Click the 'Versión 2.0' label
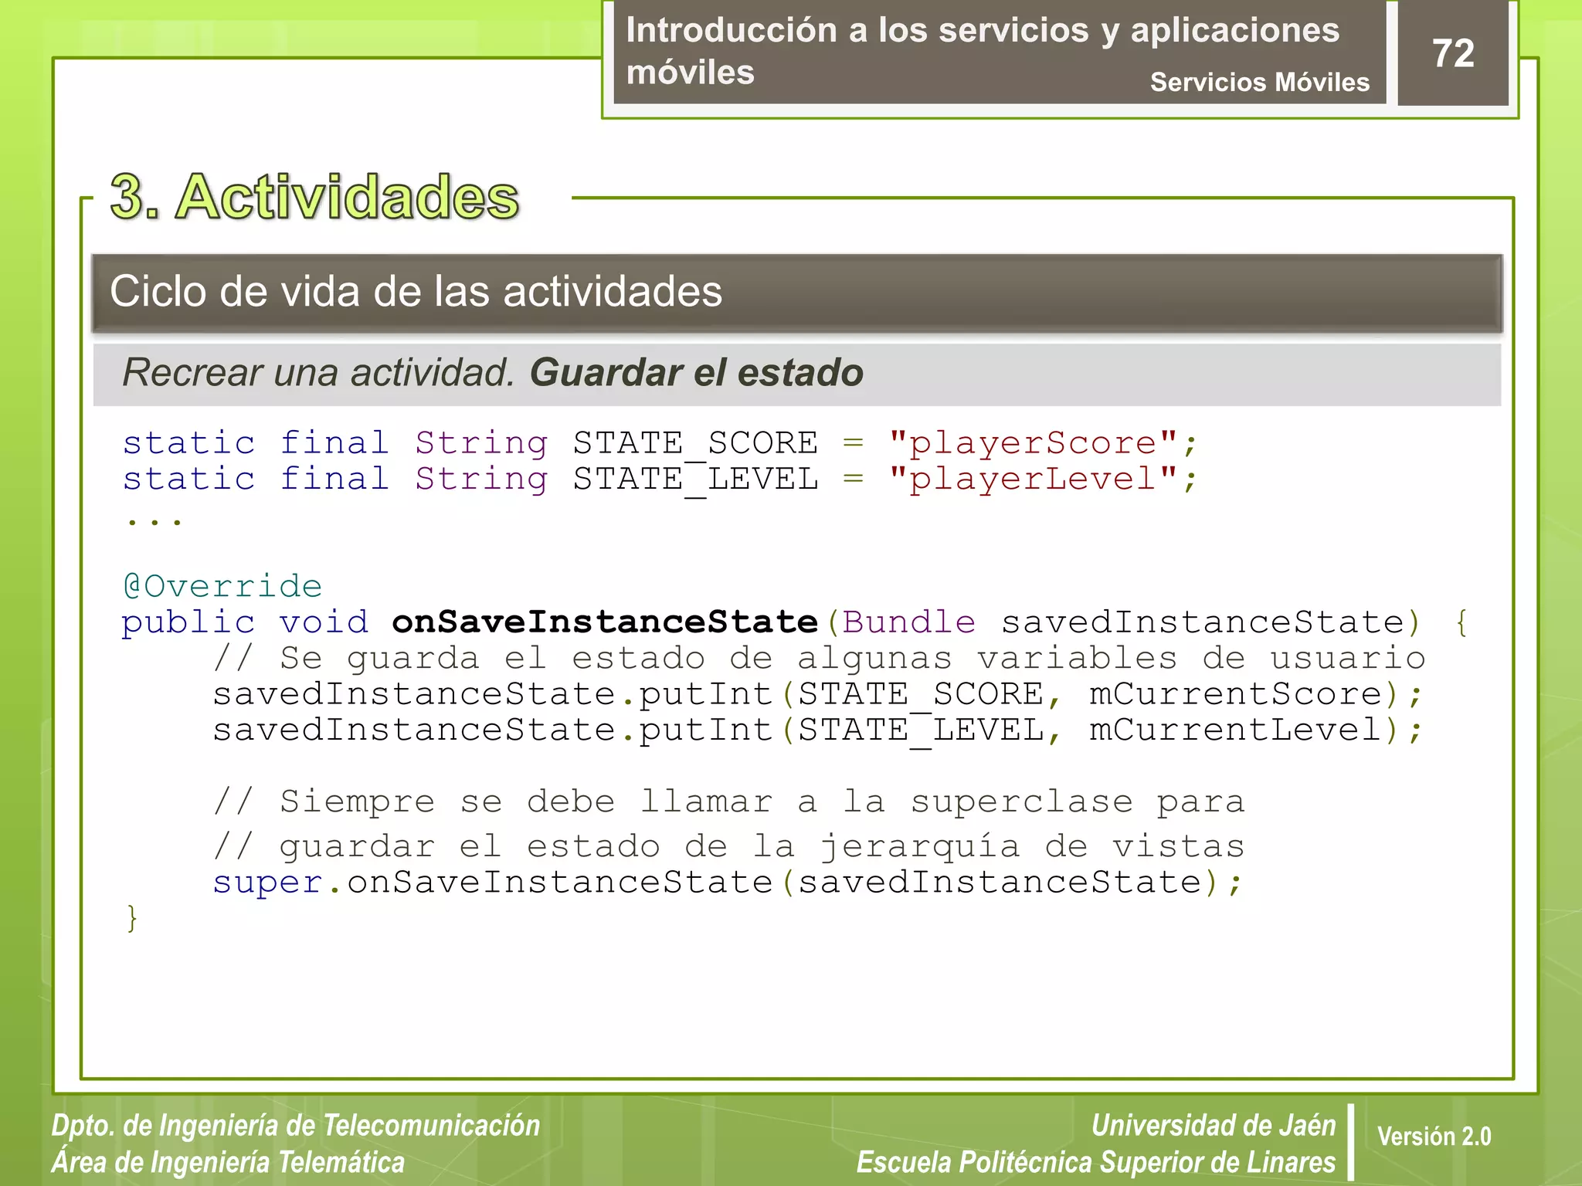 coord(1434,1137)
